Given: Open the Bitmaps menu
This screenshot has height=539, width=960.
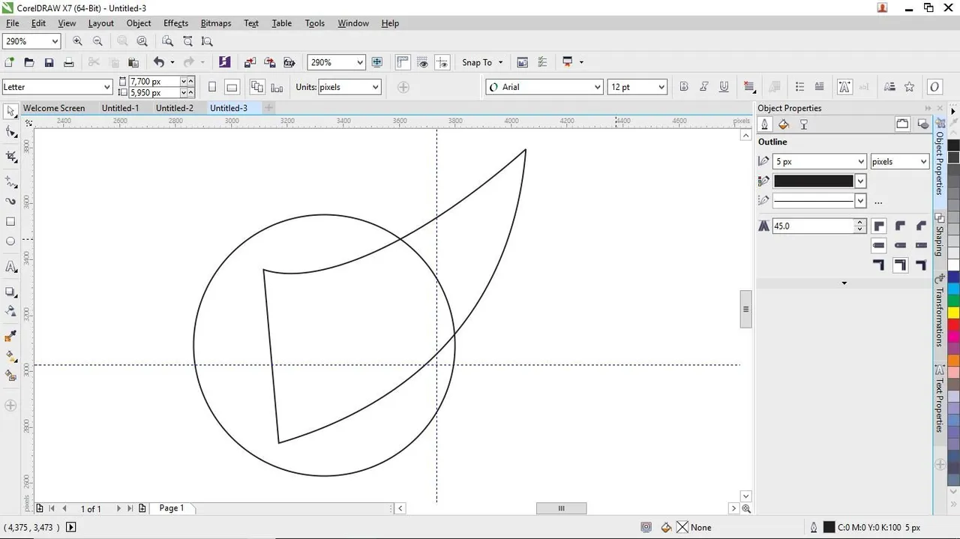Looking at the screenshot, I should pyautogui.click(x=215, y=23).
